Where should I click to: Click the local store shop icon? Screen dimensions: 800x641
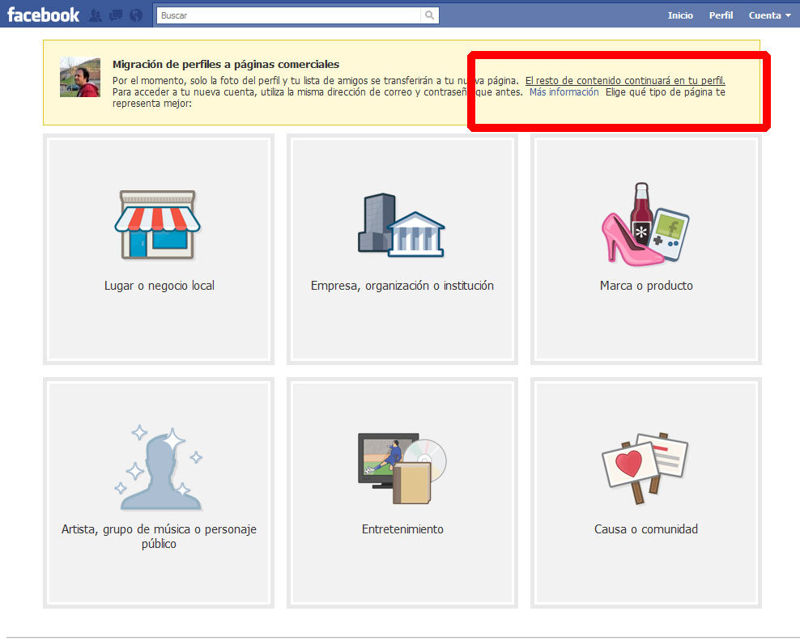click(x=158, y=224)
